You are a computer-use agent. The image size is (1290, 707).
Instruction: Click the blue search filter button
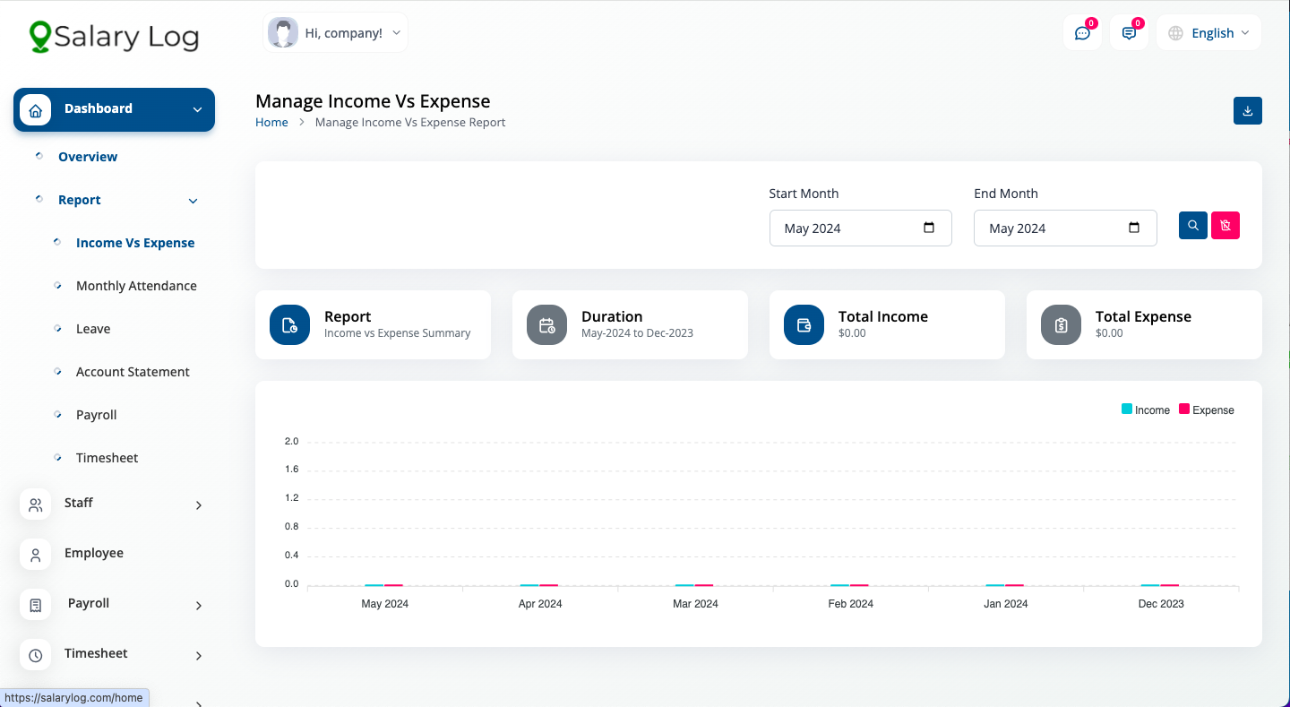click(x=1192, y=226)
